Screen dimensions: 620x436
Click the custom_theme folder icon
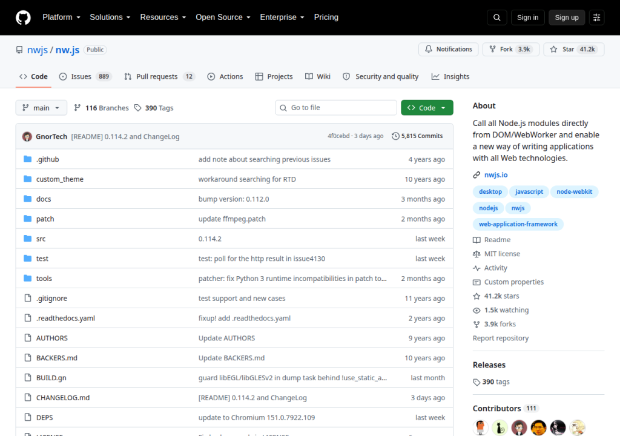point(27,179)
